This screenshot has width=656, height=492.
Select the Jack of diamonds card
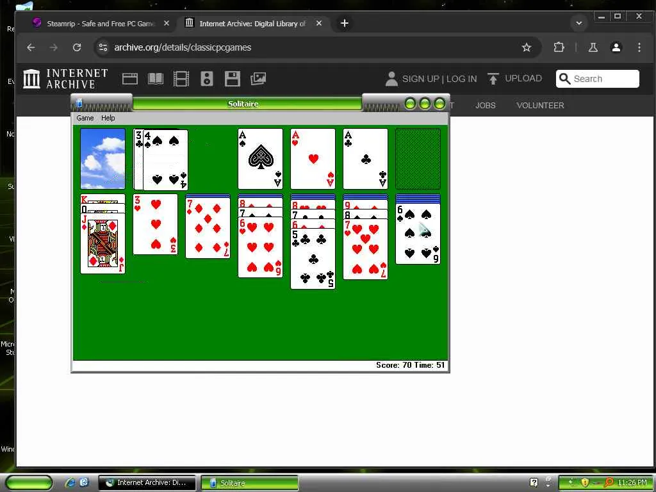[102, 243]
